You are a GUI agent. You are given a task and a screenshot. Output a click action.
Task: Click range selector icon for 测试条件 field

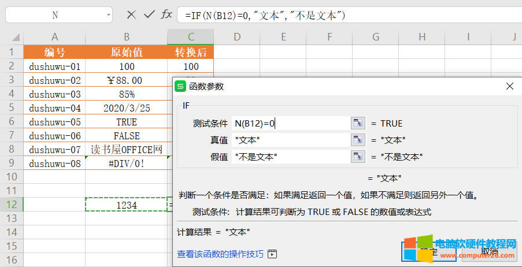coord(358,123)
